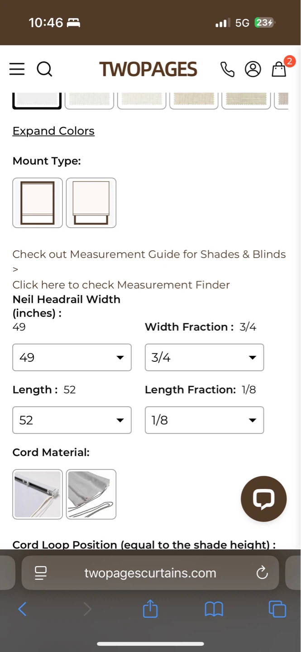Open the phone contact icon

coord(227,69)
